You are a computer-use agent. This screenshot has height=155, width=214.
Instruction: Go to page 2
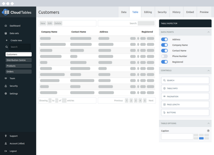pos(131,101)
